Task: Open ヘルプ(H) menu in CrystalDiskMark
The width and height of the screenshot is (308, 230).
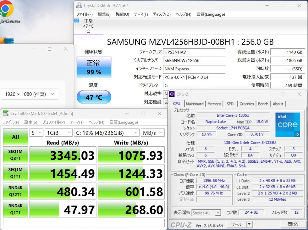Action: (x=96, y=122)
